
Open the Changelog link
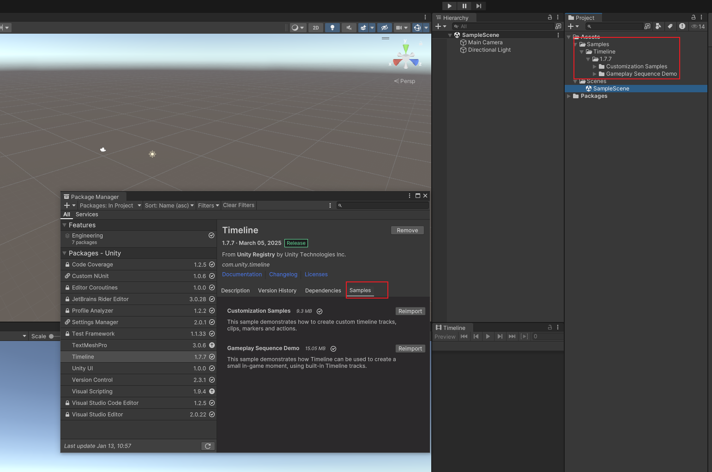(283, 275)
